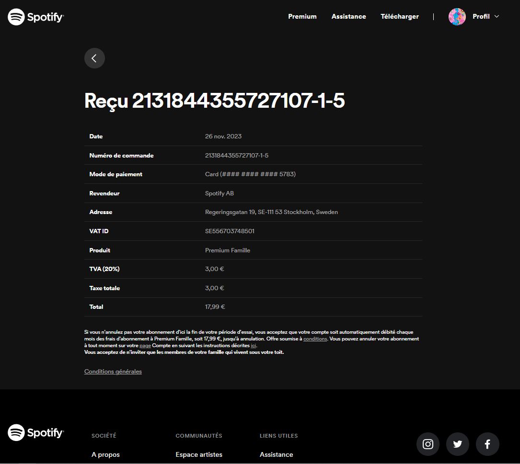Select the card value ending in 5783
Image resolution: width=520 pixels, height=464 pixels.
tap(250, 174)
